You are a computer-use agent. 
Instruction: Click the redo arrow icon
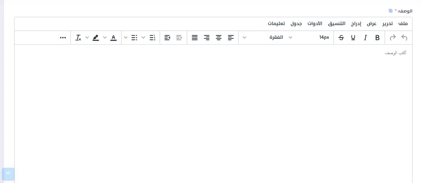[393, 38]
